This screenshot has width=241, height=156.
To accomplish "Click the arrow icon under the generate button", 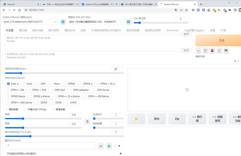I will point(198,51).
